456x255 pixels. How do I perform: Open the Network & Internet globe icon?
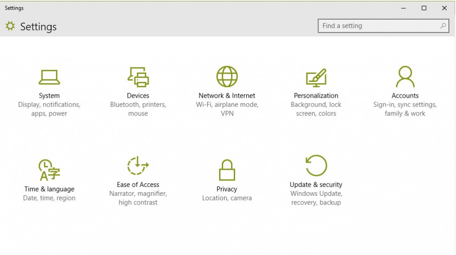click(x=227, y=77)
